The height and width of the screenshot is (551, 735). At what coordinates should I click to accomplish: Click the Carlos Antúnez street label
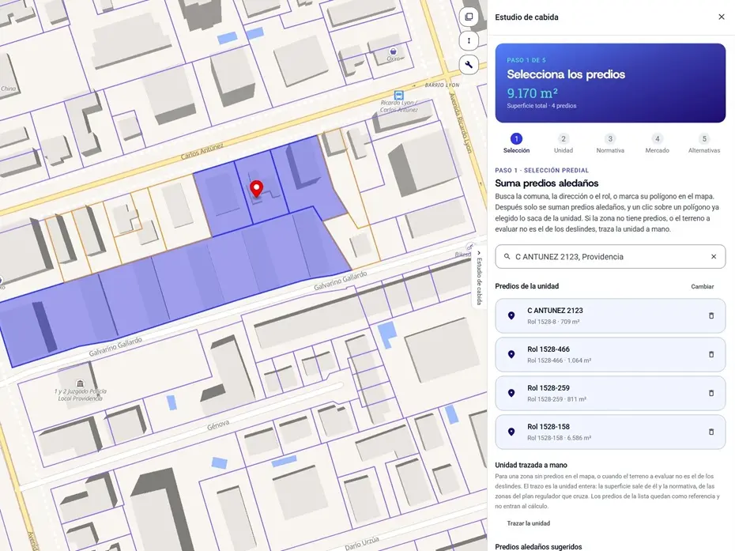click(x=202, y=152)
